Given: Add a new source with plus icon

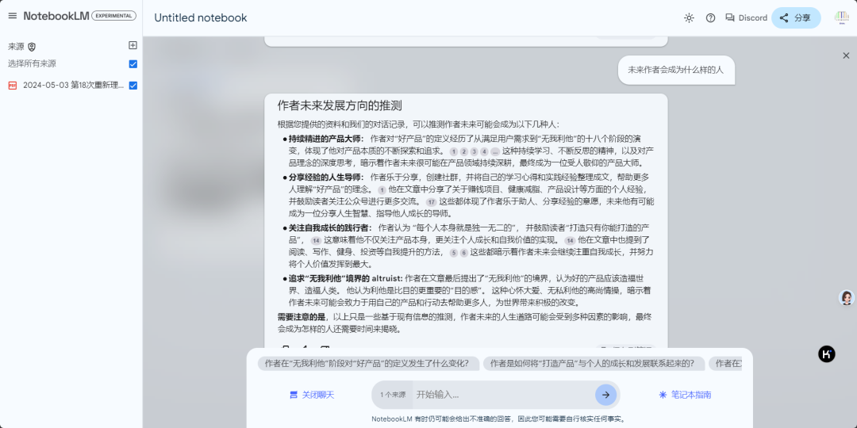Looking at the screenshot, I should point(133,45).
